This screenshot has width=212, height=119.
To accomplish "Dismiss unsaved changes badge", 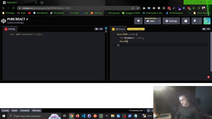I will [143, 29].
